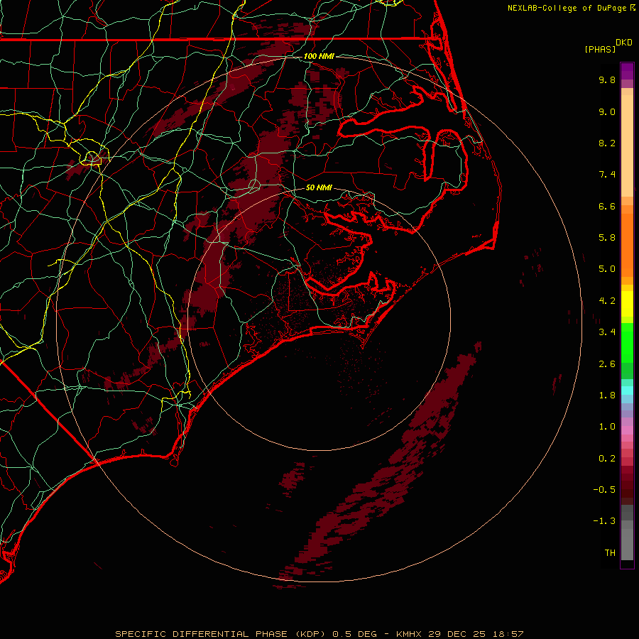639x639 pixels.
Task: Click the 2.6 value on the scale
Action: coord(607,364)
